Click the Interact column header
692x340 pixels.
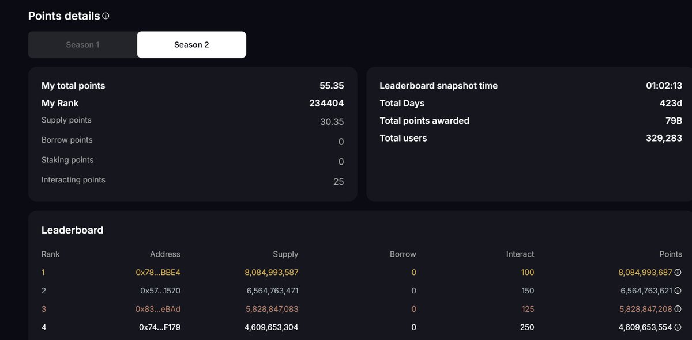520,254
